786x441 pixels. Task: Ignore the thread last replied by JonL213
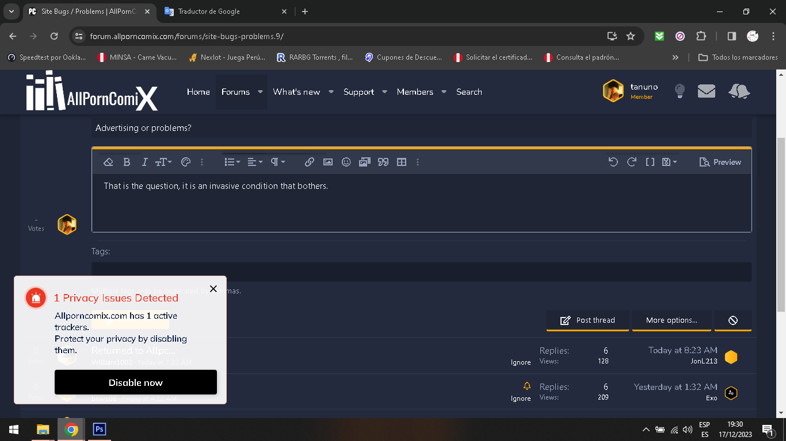click(521, 362)
